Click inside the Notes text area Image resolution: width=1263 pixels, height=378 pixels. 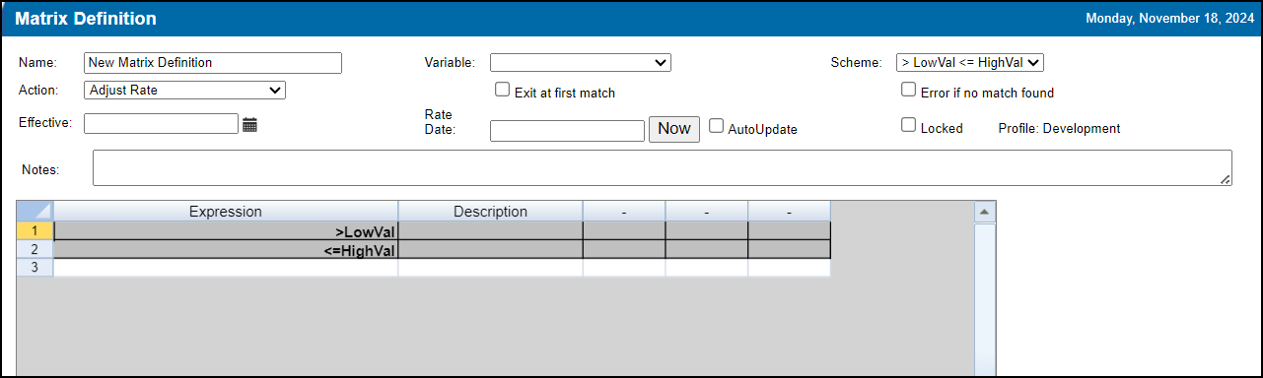[x=663, y=167]
